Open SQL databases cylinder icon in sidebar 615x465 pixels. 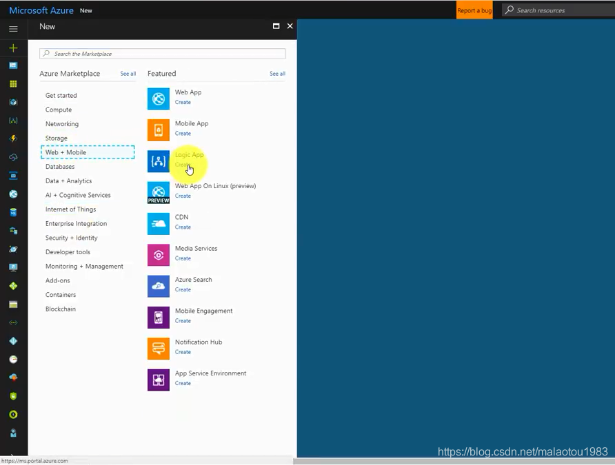tap(13, 212)
